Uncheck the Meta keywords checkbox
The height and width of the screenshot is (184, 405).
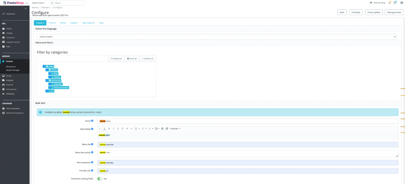point(92,162)
